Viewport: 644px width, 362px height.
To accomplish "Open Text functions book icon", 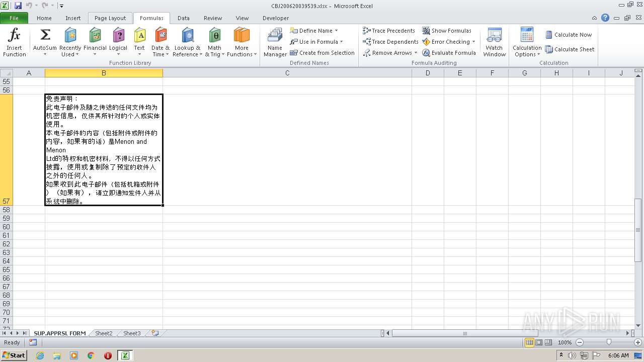I will 139,35.
